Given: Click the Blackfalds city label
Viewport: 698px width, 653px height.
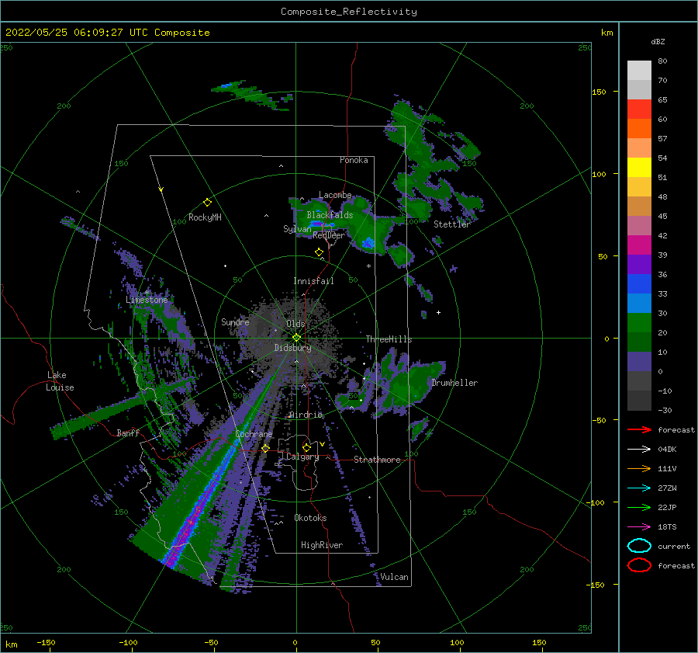Looking at the screenshot, I should pyautogui.click(x=330, y=215).
